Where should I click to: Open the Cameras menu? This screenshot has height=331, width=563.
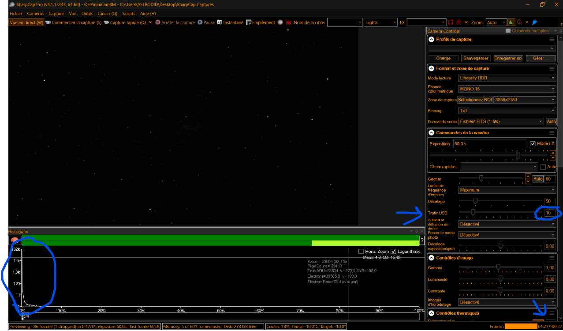point(35,14)
